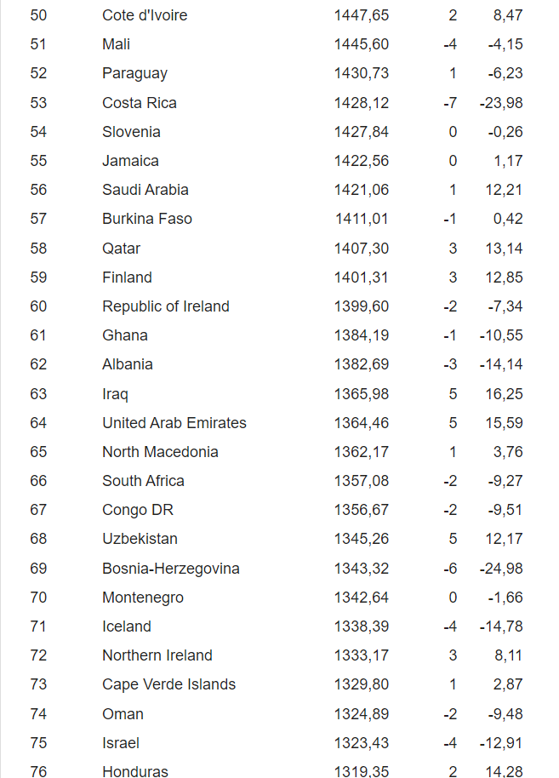The height and width of the screenshot is (778, 559).
Task: Select the Cote d'Ivoire country name
Action: pyautogui.click(x=145, y=15)
